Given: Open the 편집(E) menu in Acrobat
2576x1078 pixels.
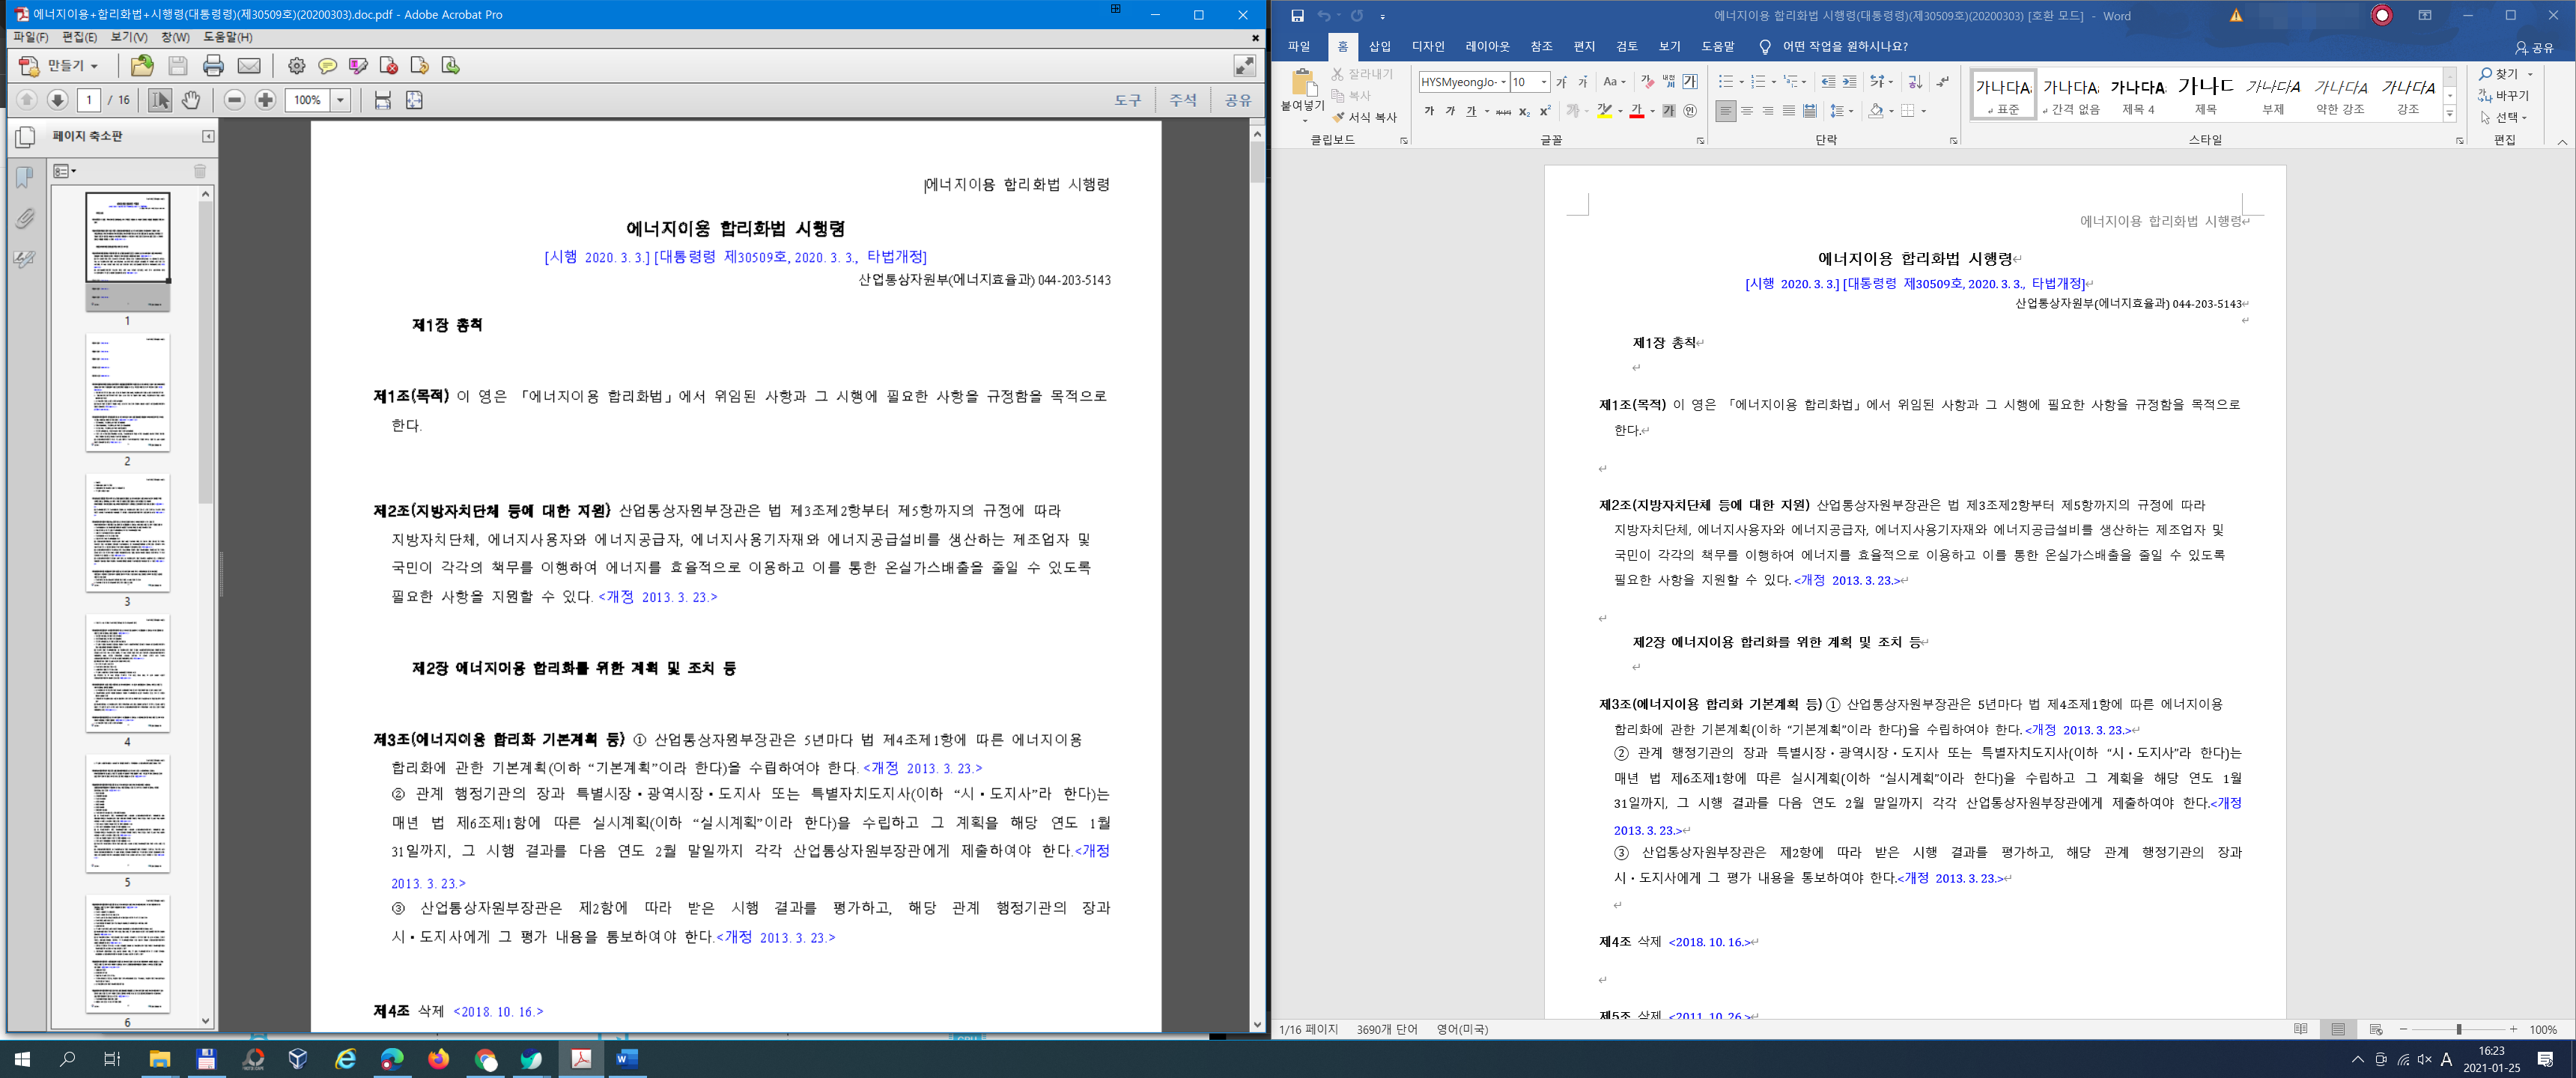Looking at the screenshot, I should click(79, 37).
